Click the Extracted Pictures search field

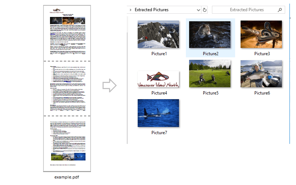[246, 10]
